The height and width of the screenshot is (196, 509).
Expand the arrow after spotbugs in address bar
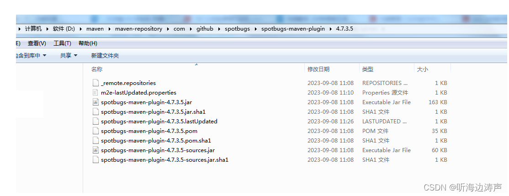coord(255,29)
